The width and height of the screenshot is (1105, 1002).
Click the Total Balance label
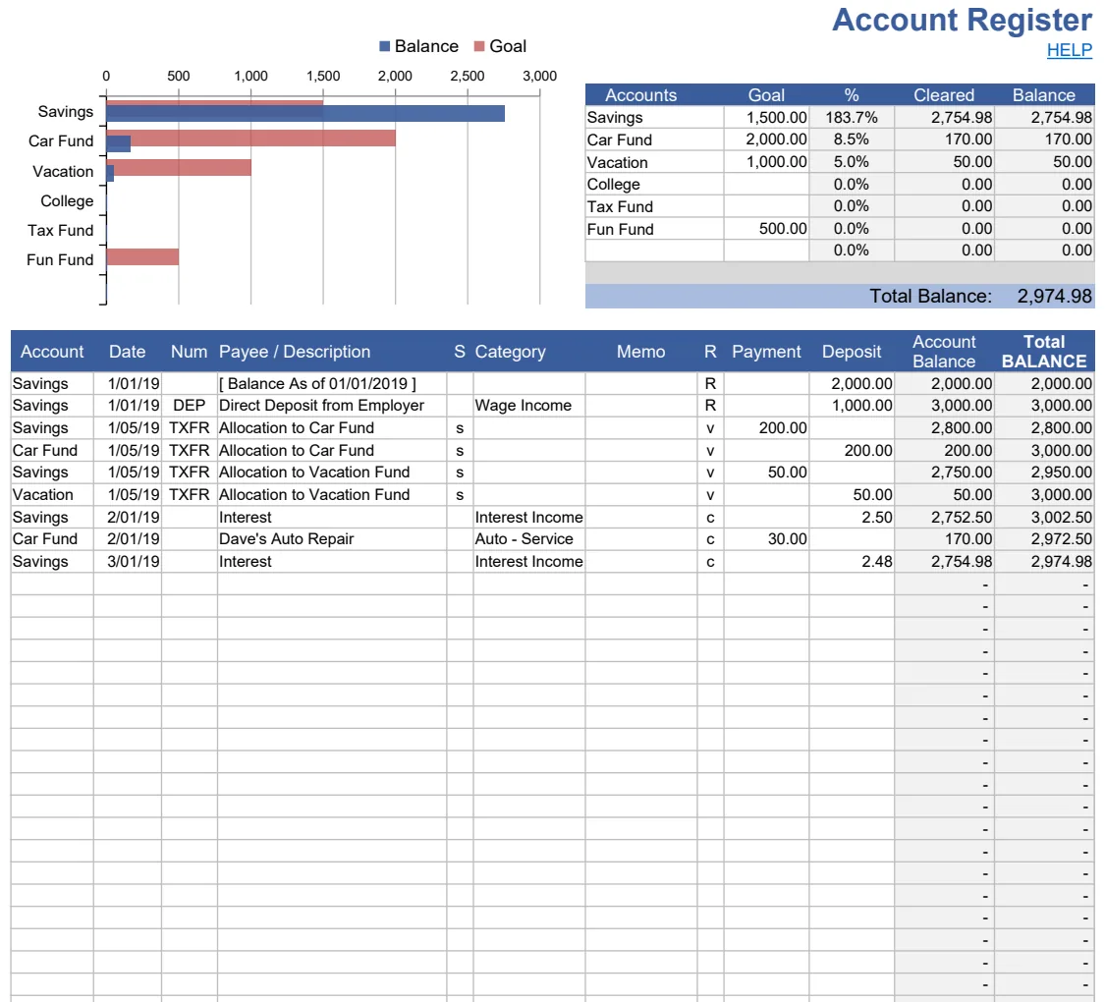pyautogui.click(x=930, y=296)
